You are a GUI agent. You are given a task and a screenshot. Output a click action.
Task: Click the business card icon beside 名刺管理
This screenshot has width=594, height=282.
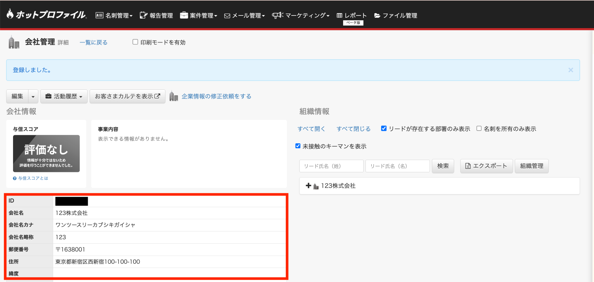(x=99, y=15)
